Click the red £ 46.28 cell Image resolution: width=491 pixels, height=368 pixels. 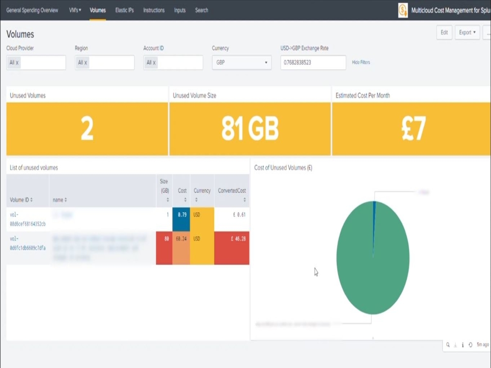232,248
